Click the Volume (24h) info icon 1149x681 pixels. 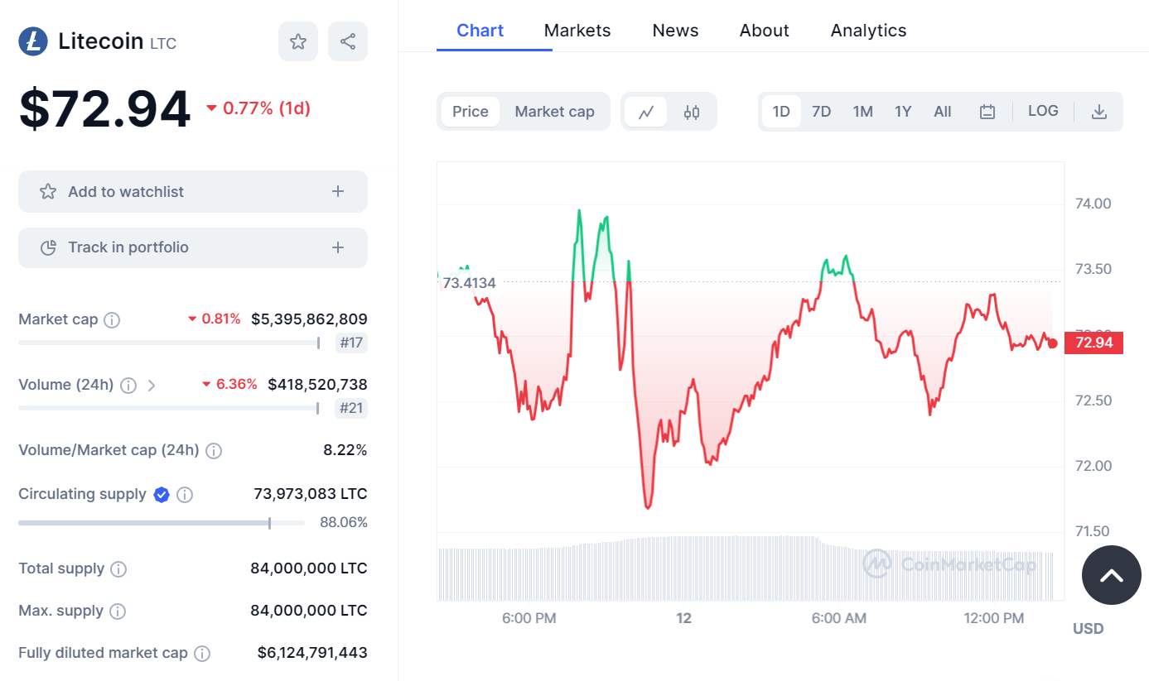click(128, 385)
